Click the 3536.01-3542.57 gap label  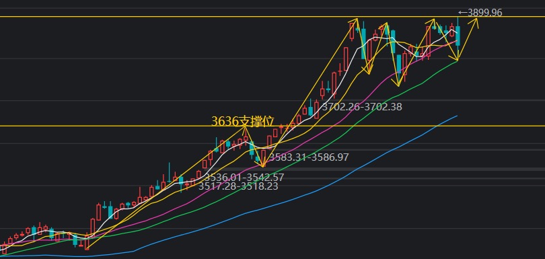pyautogui.click(x=244, y=178)
